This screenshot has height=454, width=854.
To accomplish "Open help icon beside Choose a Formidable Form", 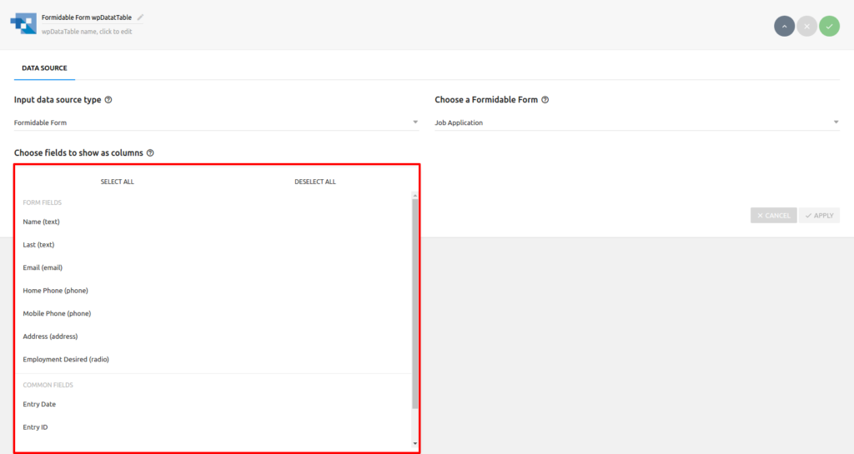I will pyautogui.click(x=545, y=99).
